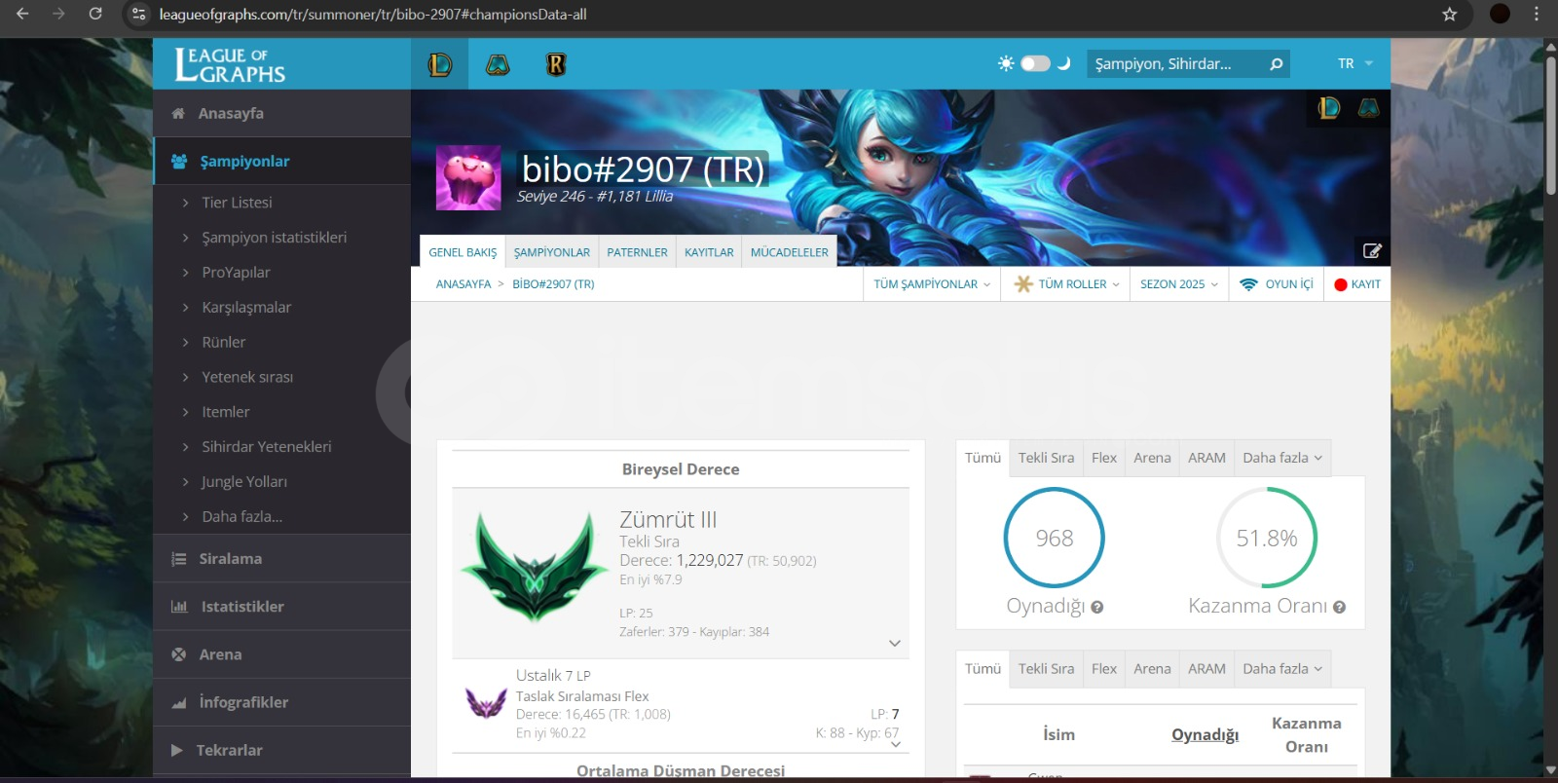Click the edit banner icon
1558x783 pixels.
(x=1372, y=250)
